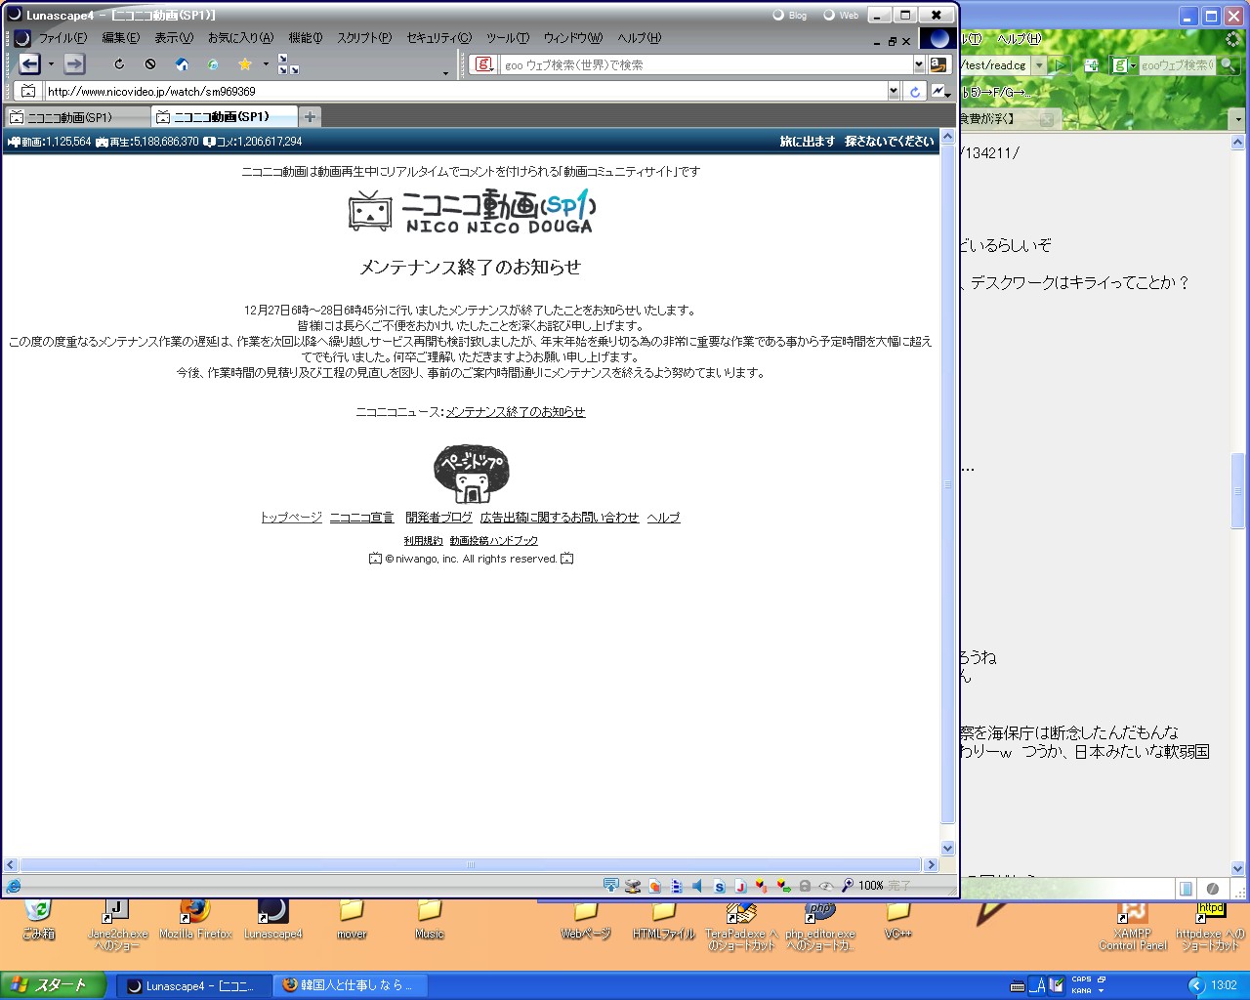1250x1000 pixels.
Task: Open the Mozilla Firefox desktop shortcut
Action: tap(195, 918)
